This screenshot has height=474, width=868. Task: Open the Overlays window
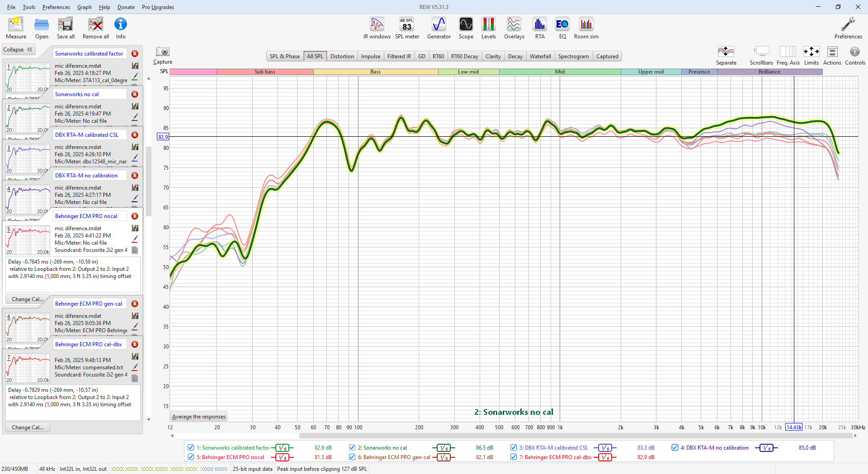click(514, 28)
